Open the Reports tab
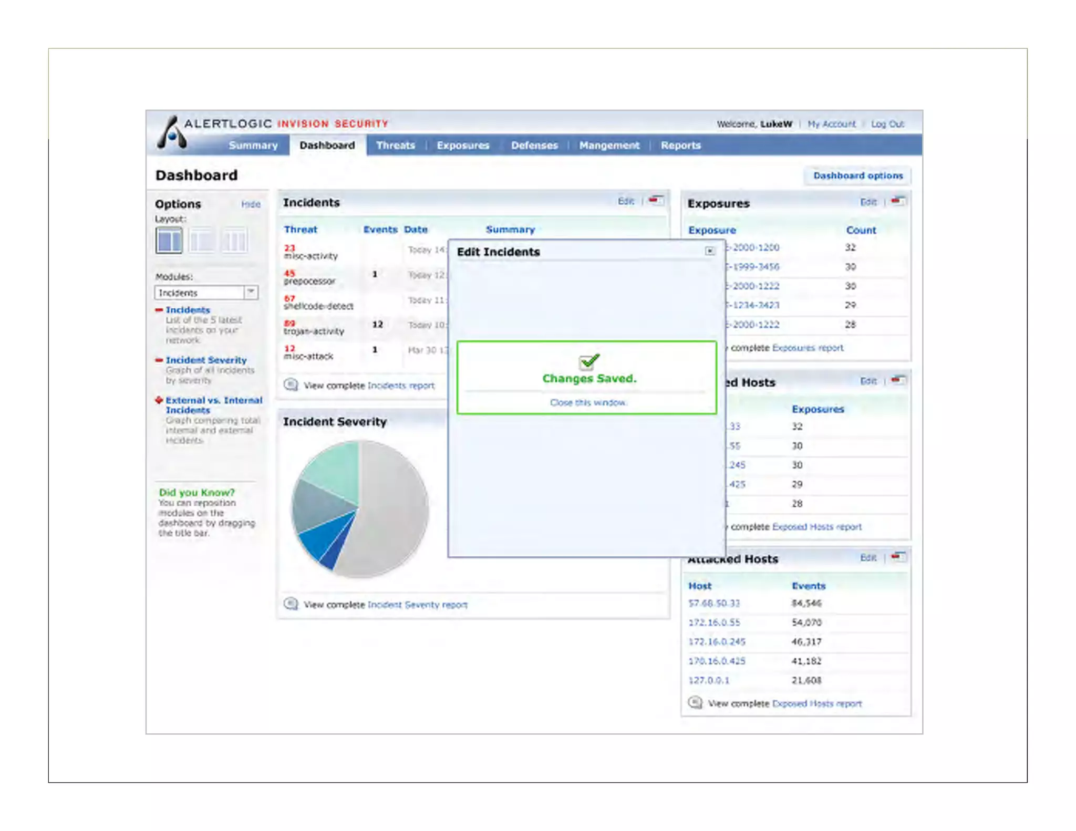The height and width of the screenshot is (831, 1076). point(680,145)
